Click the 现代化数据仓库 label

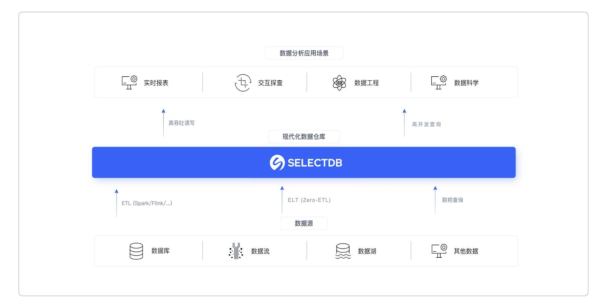[x=304, y=136]
